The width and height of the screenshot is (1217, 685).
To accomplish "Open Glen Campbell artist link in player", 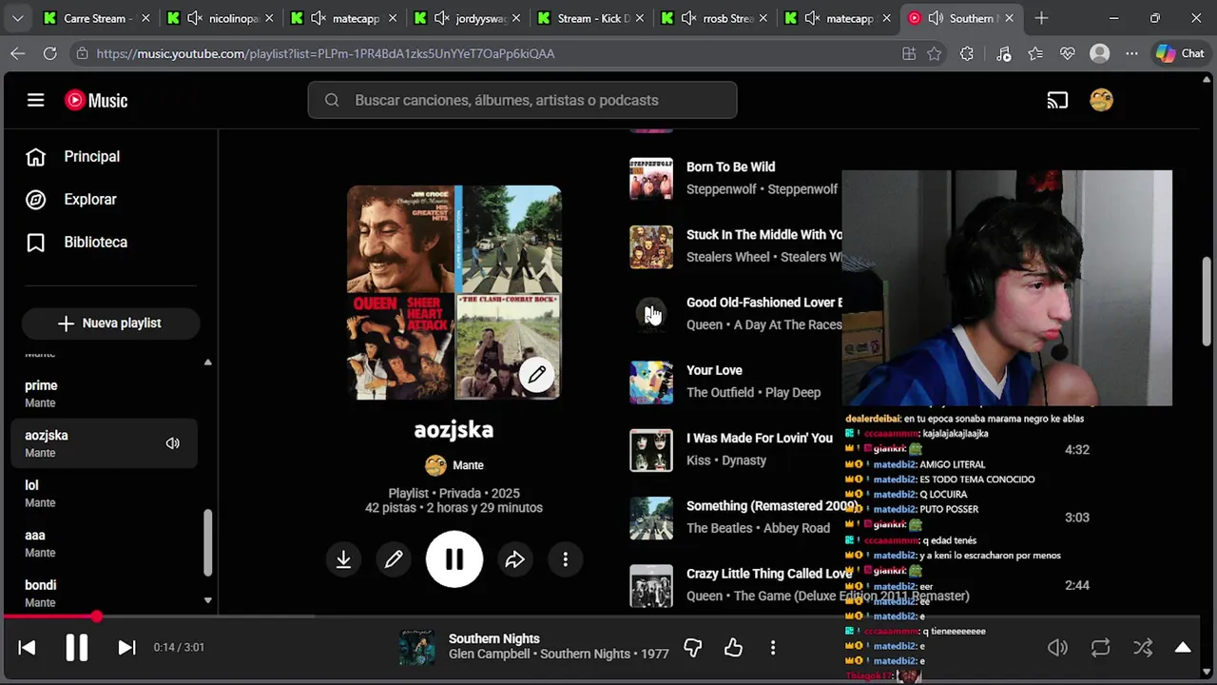I will tap(491, 655).
